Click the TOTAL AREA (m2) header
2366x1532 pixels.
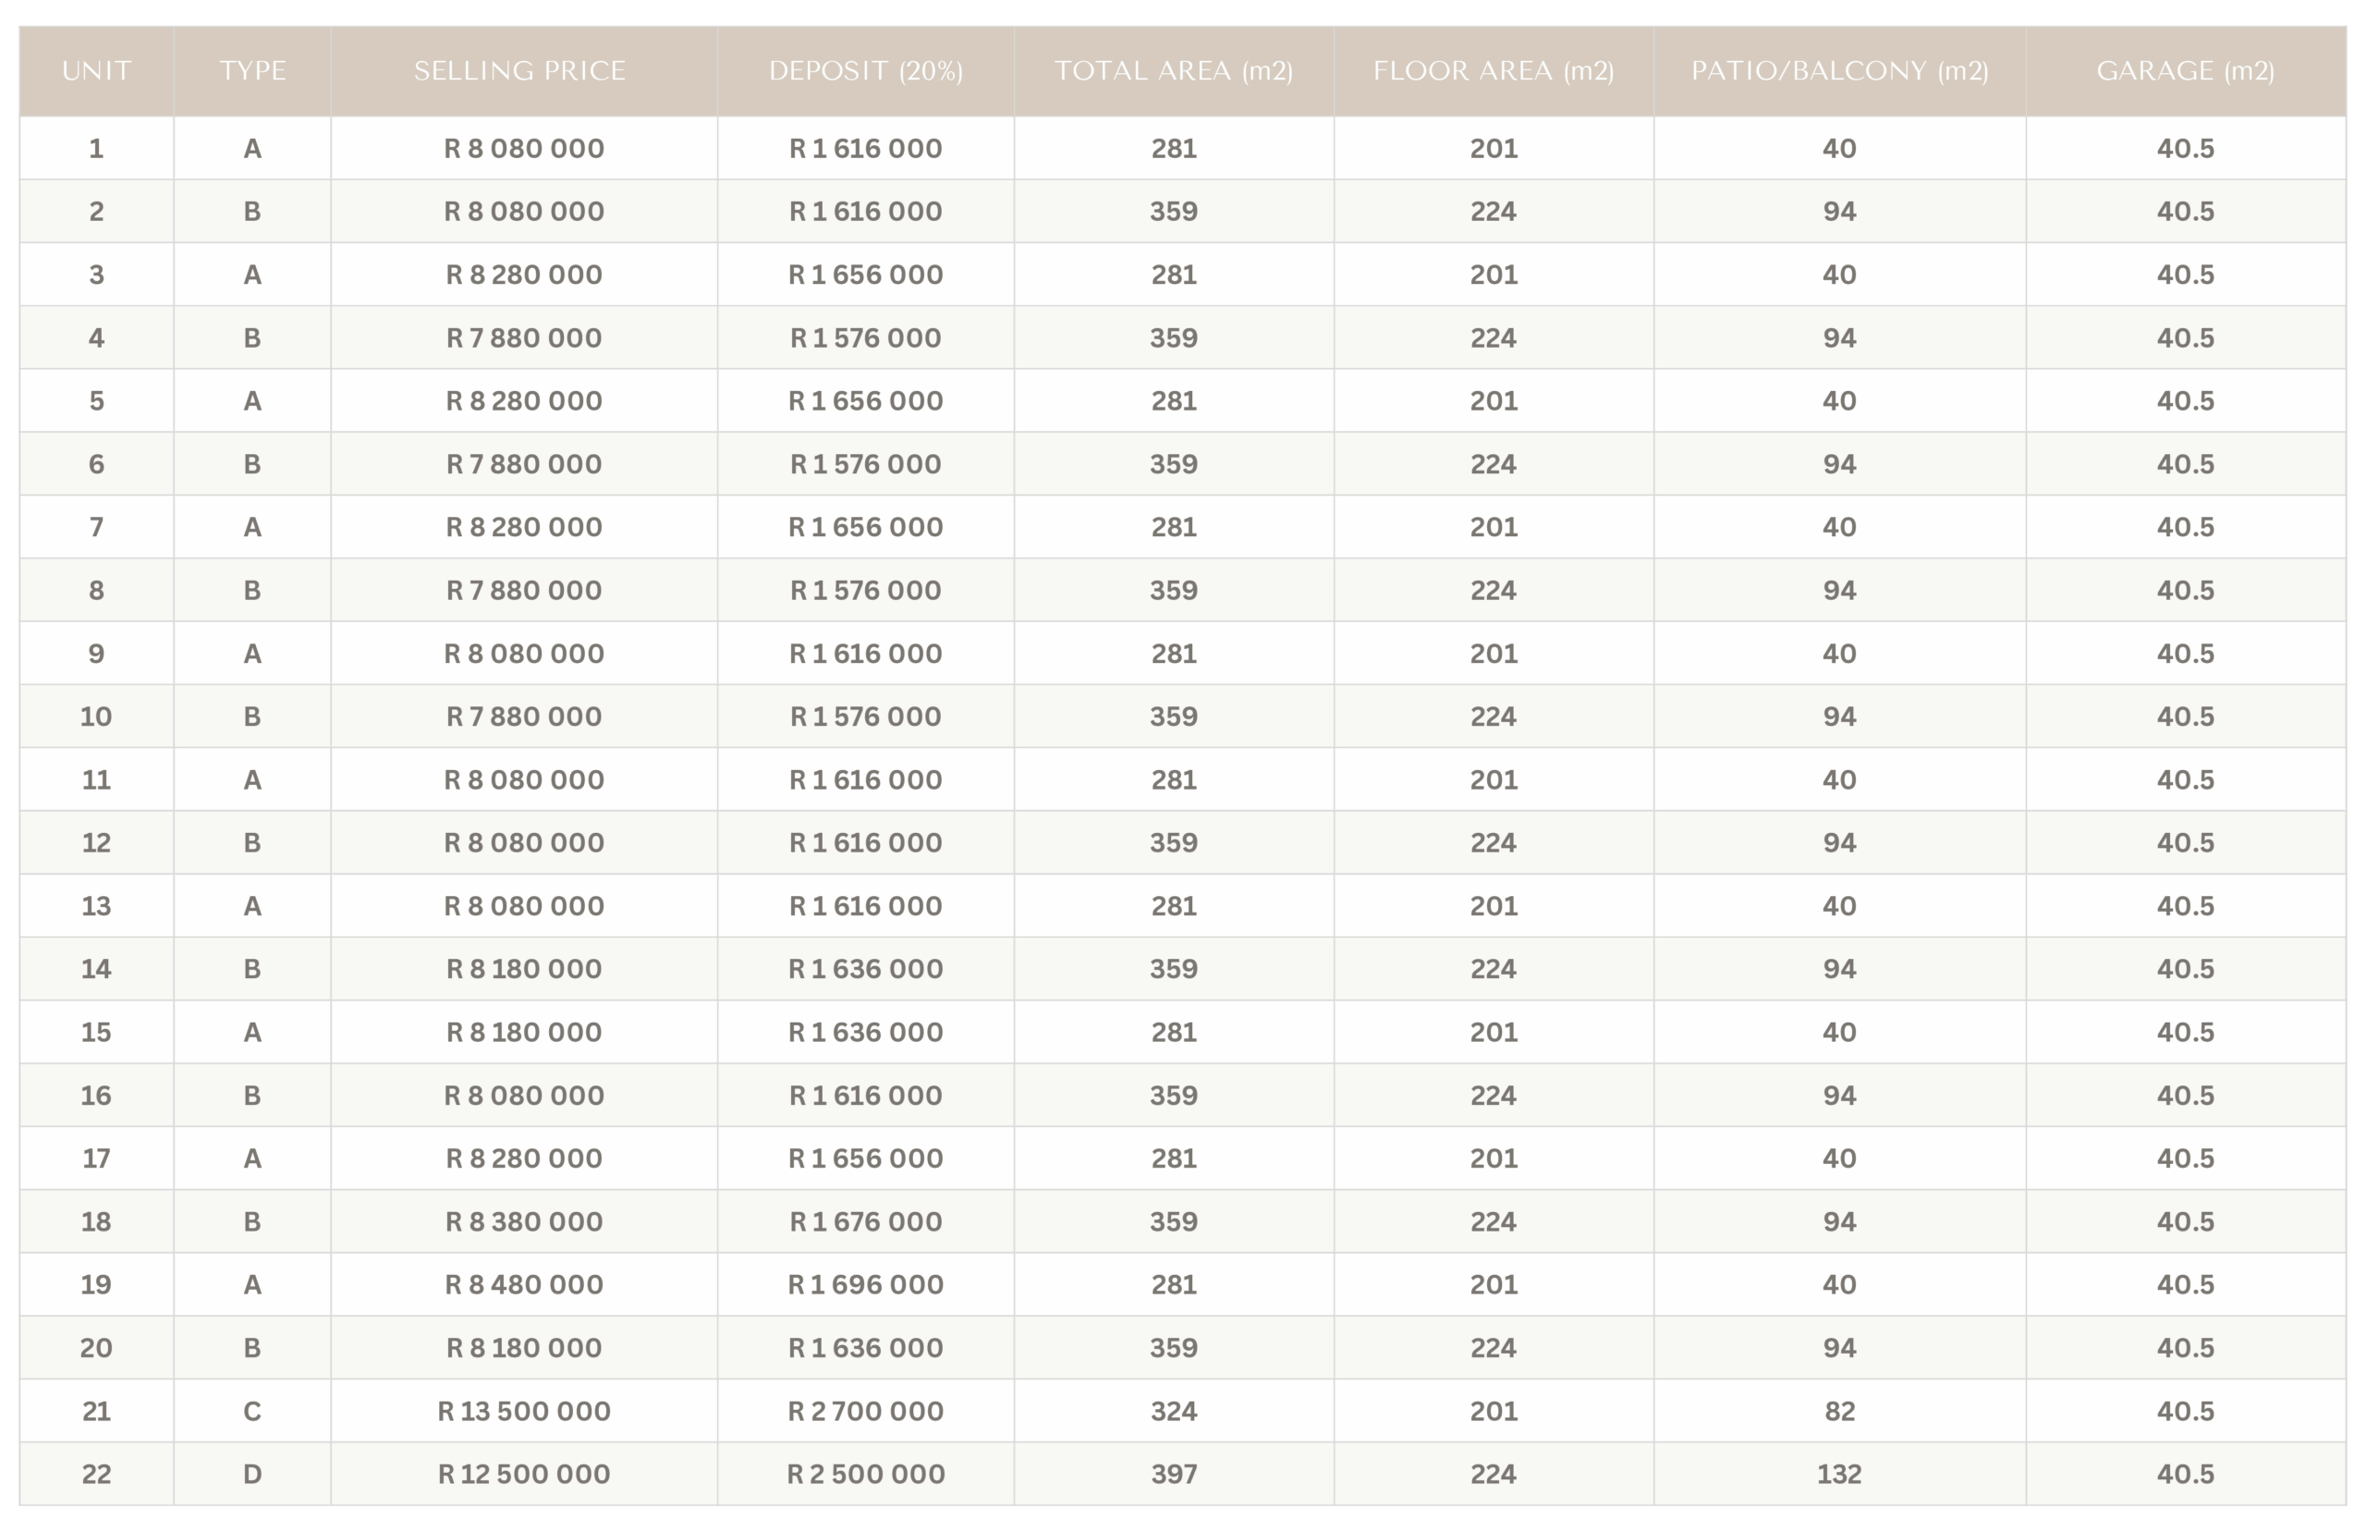1174,70
